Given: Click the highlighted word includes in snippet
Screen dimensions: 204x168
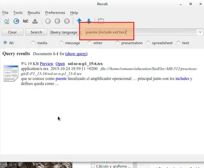Looking at the screenshot, I should (182, 79).
